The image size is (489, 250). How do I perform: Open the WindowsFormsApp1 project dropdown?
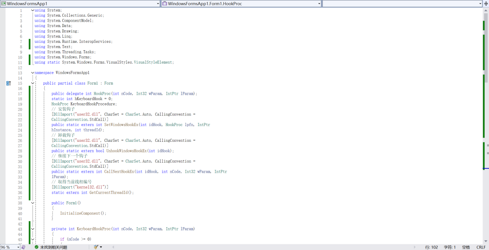[80, 3]
